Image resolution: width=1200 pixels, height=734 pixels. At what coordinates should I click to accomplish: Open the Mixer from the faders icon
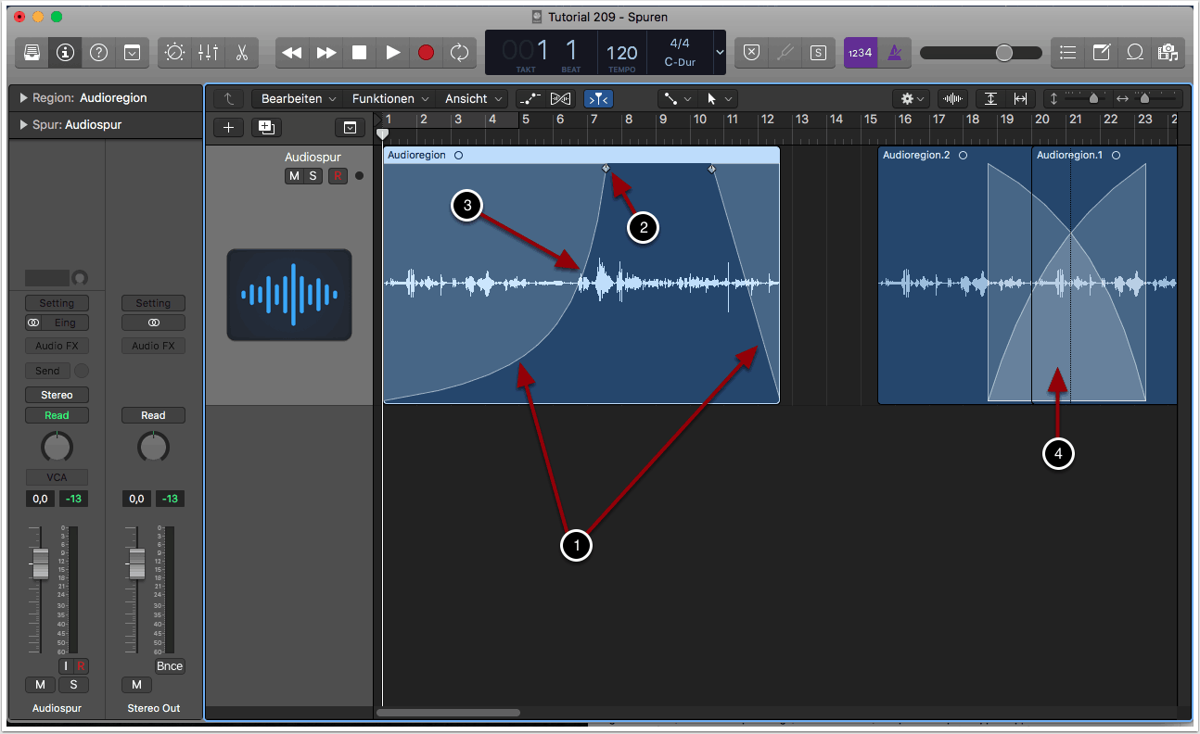click(x=208, y=53)
